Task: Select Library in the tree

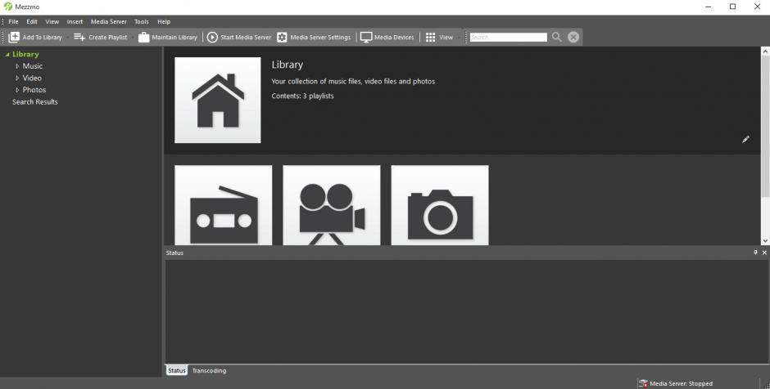Action: point(25,55)
